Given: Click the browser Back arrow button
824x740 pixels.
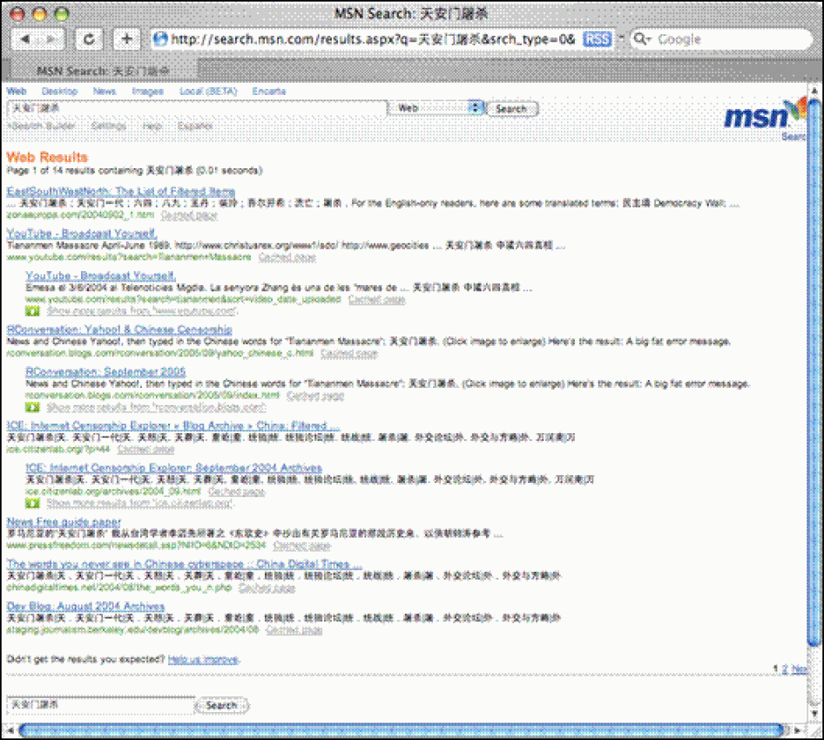Looking at the screenshot, I should click(25, 39).
